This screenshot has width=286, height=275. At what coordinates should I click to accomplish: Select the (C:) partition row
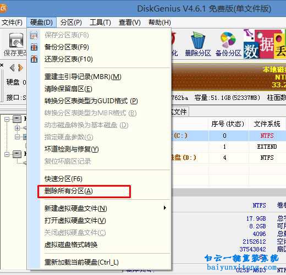click(x=229, y=136)
